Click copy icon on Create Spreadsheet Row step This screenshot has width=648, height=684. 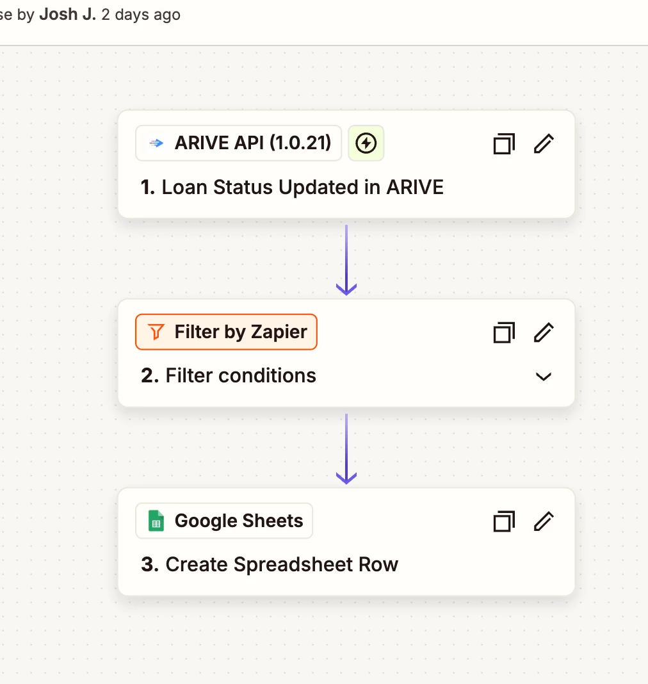point(504,521)
